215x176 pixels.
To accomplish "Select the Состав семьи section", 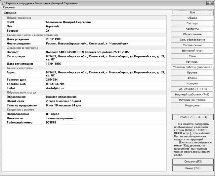I will tap(192, 45).
